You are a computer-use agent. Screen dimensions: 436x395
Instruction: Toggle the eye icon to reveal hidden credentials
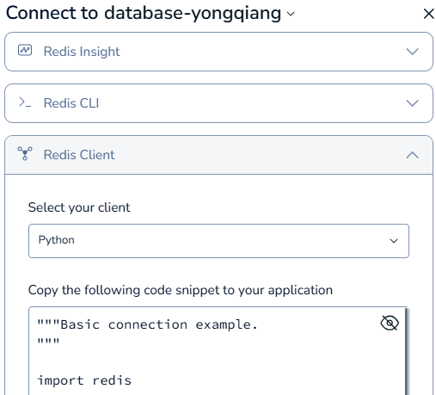(390, 323)
